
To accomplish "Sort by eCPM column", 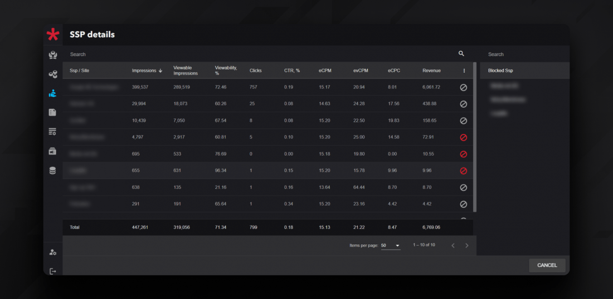I will click(324, 71).
